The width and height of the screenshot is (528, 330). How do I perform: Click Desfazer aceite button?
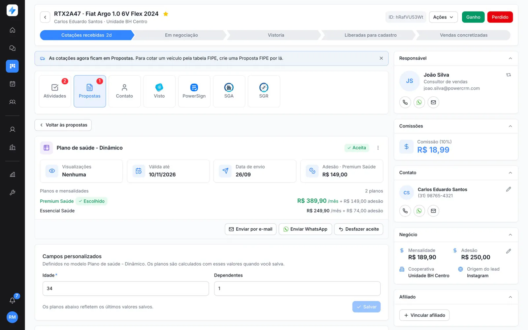click(x=358, y=229)
